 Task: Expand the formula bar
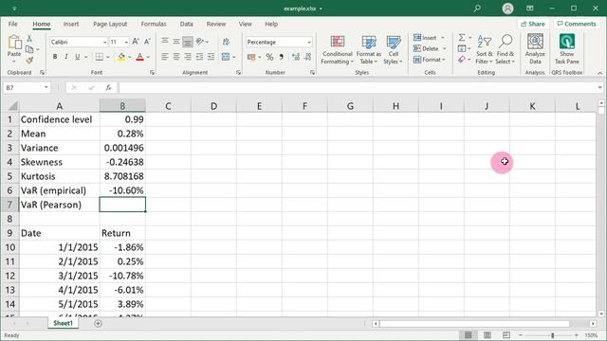599,87
